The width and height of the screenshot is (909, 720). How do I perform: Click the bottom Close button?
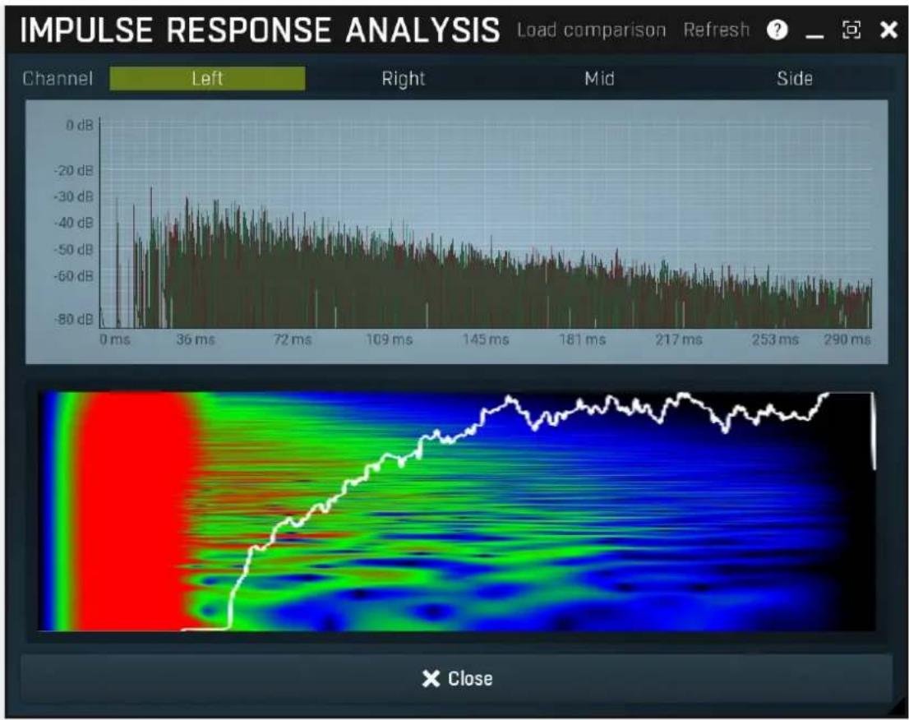(457, 678)
